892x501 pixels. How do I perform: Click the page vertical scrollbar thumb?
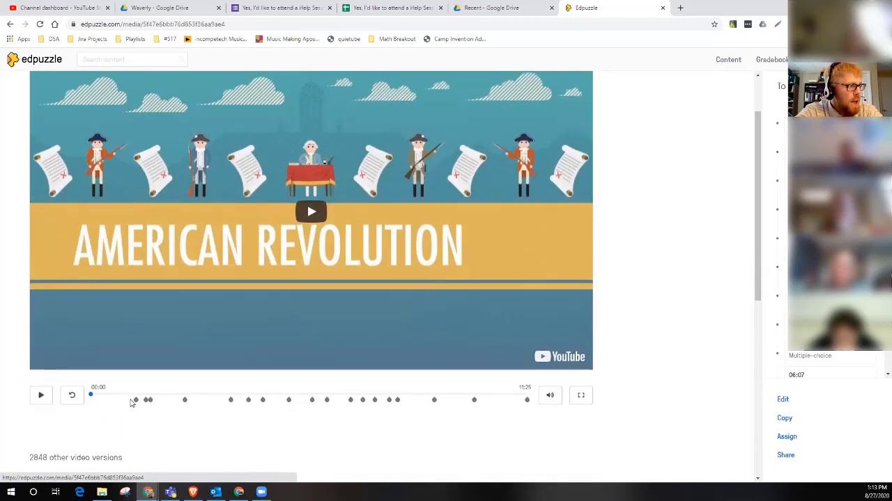click(x=758, y=205)
